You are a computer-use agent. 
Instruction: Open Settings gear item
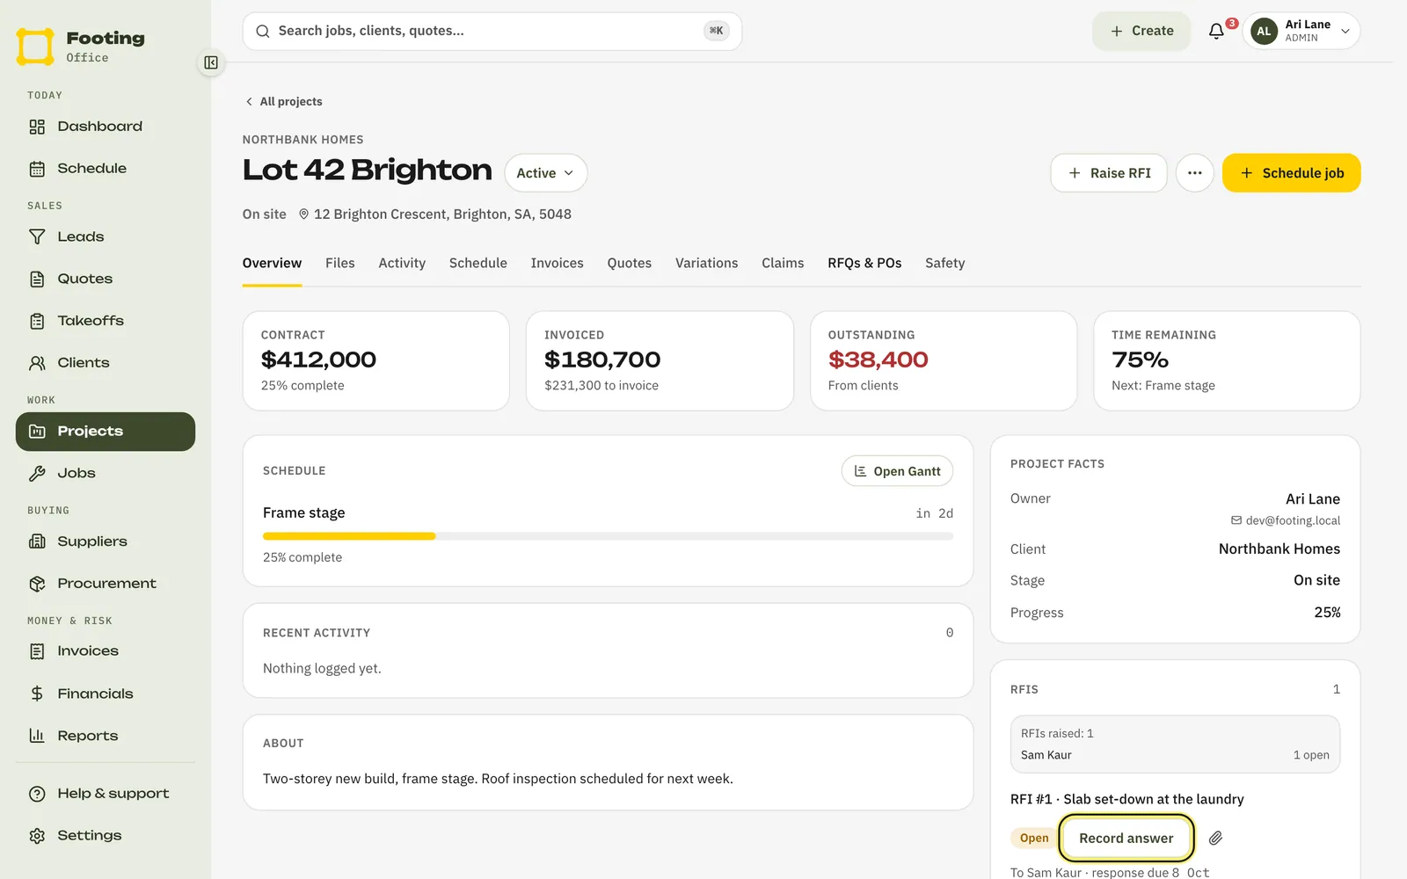(106, 836)
